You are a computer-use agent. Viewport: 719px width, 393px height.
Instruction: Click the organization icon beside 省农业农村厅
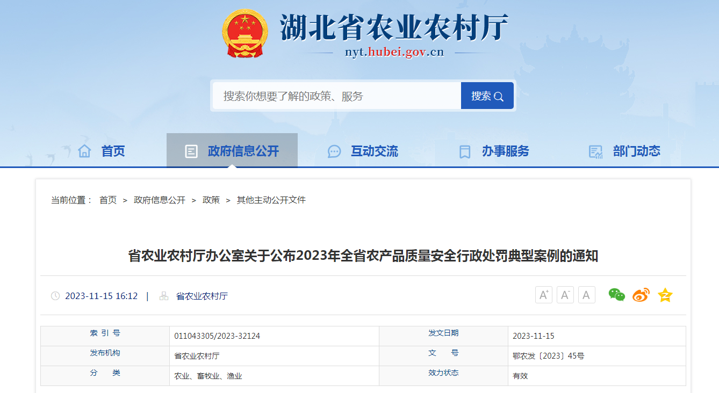164,296
